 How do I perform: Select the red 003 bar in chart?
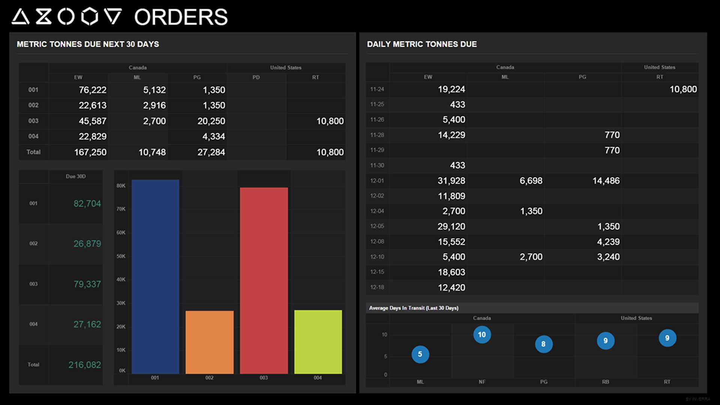click(264, 280)
